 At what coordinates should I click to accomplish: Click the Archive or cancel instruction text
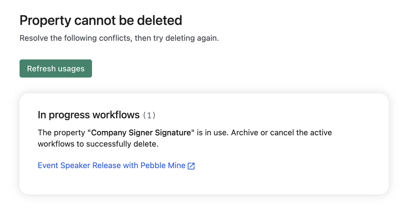coord(281,132)
